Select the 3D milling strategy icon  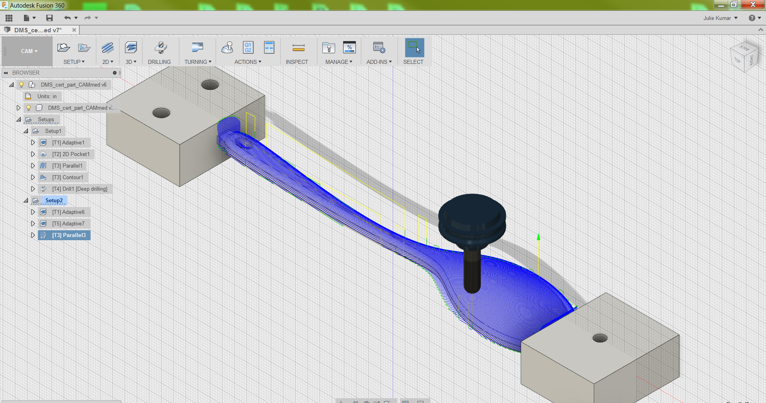[x=131, y=48]
